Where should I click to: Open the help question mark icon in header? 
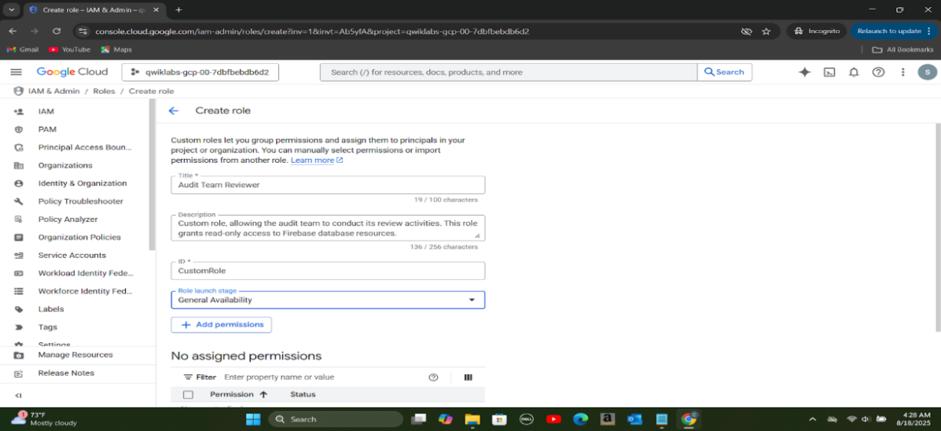click(x=878, y=72)
